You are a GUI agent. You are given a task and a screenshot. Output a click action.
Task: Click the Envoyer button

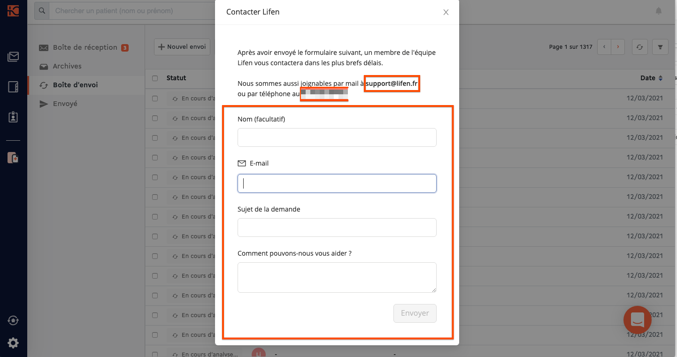click(415, 313)
